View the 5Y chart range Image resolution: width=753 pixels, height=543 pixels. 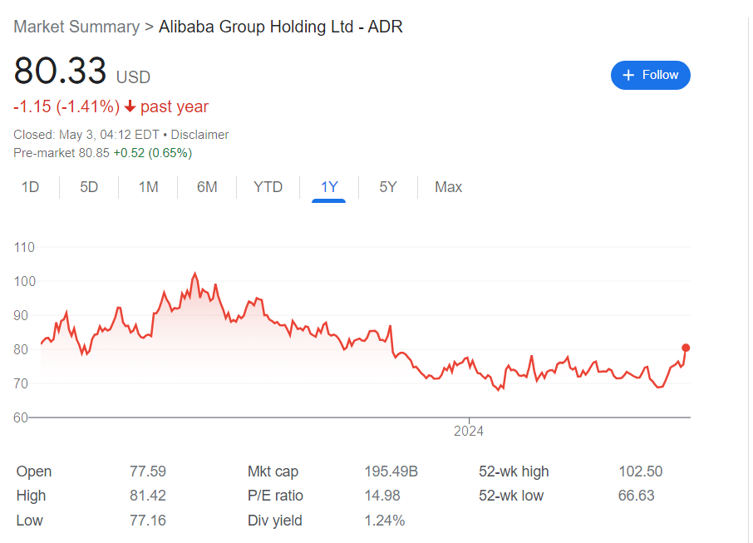coord(388,187)
